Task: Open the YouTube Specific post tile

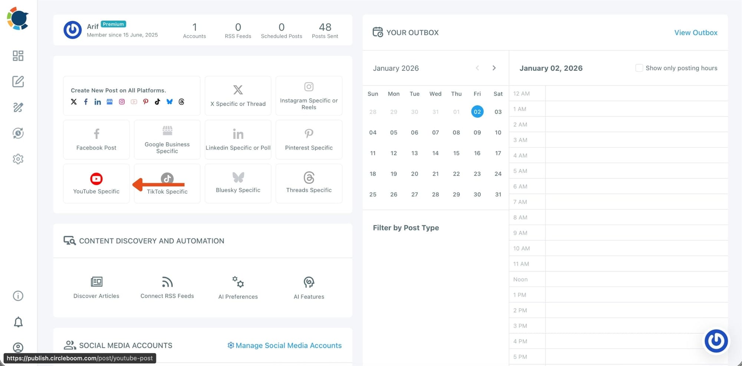Action: pos(96,184)
